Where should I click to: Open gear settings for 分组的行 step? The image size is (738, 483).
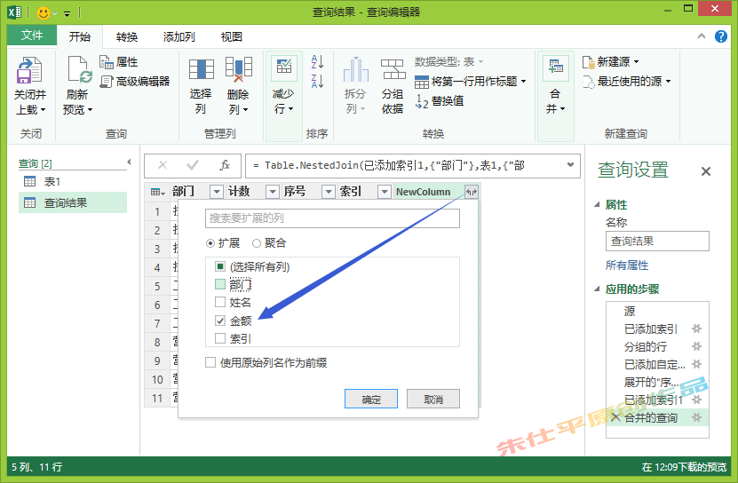696,346
